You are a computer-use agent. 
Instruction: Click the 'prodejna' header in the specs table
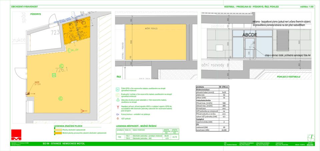click(207, 87)
